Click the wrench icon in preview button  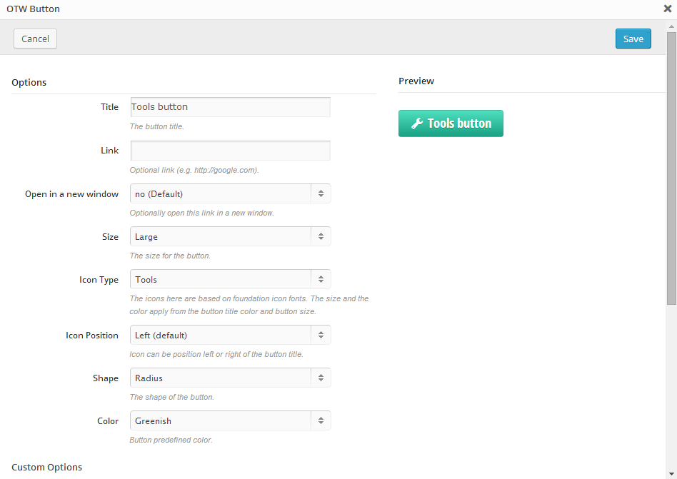416,123
